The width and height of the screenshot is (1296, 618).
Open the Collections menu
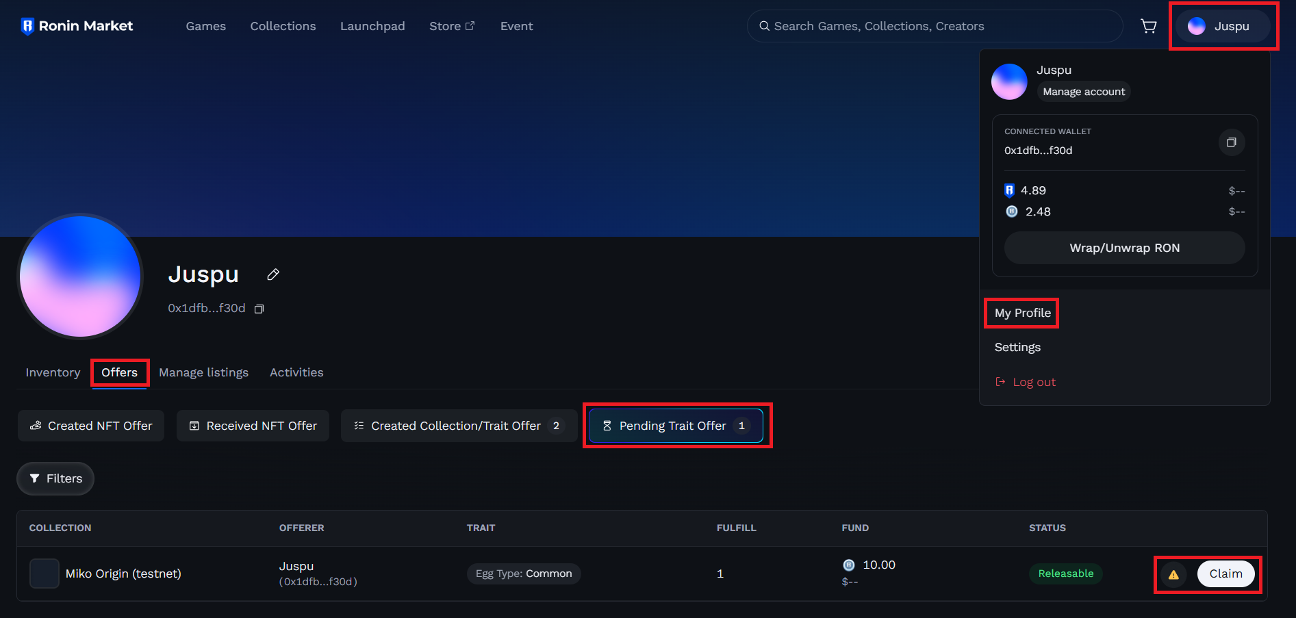pyautogui.click(x=283, y=26)
